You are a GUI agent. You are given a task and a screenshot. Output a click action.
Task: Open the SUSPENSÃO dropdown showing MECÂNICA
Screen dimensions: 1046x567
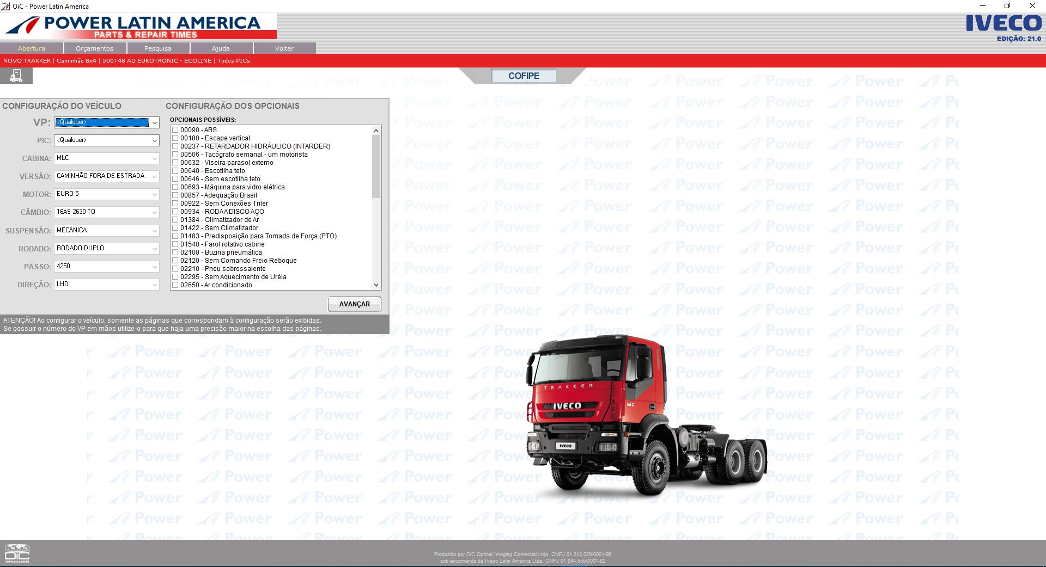(107, 231)
